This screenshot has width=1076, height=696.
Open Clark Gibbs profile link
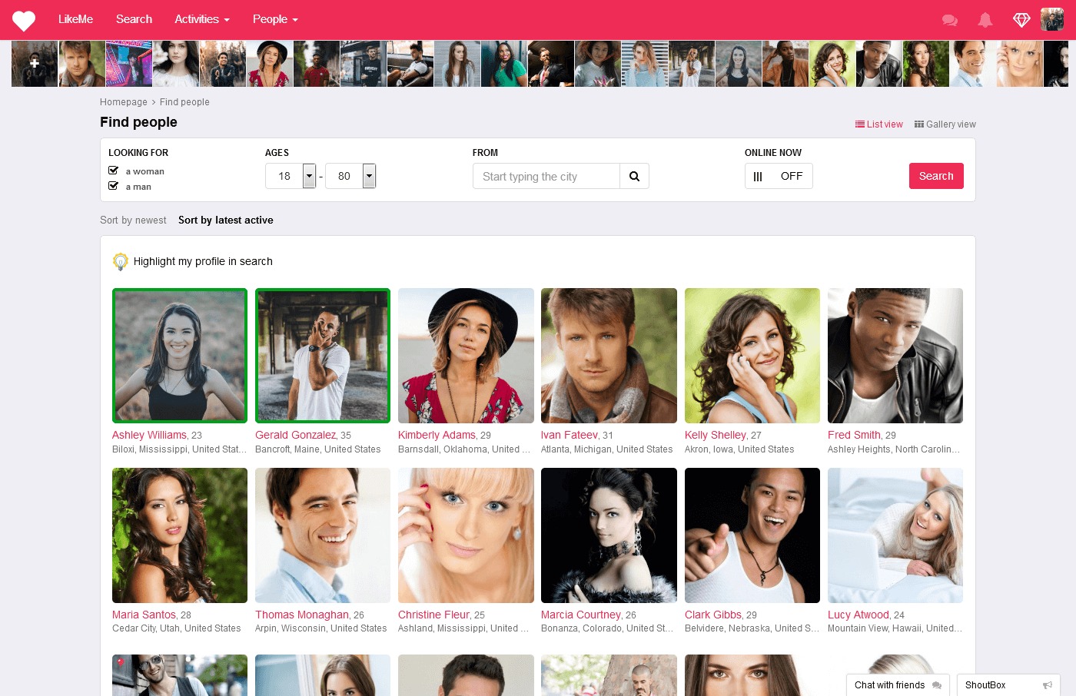coord(713,615)
